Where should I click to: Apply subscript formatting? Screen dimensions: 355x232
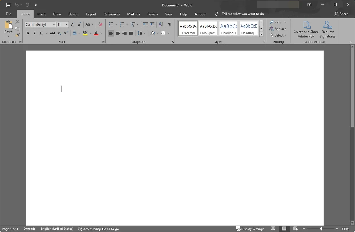59,33
